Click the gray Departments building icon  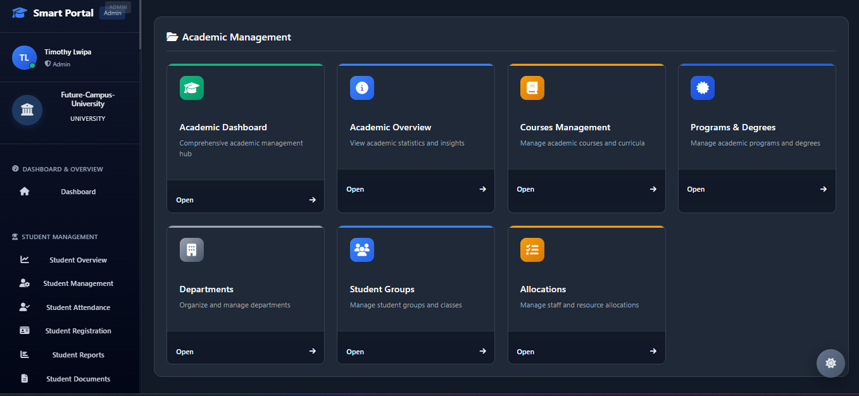pyautogui.click(x=192, y=250)
